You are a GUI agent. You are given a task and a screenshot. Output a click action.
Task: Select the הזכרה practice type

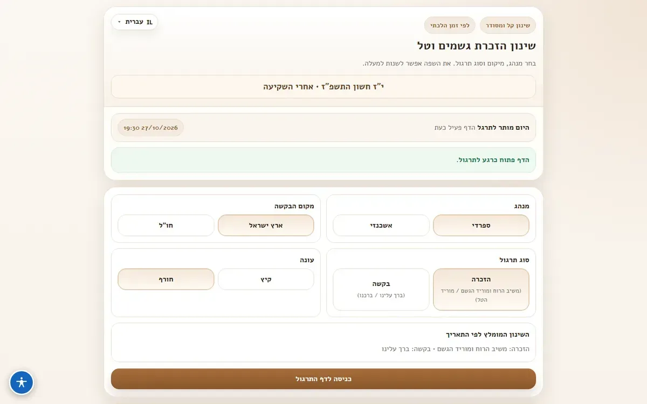point(481,289)
